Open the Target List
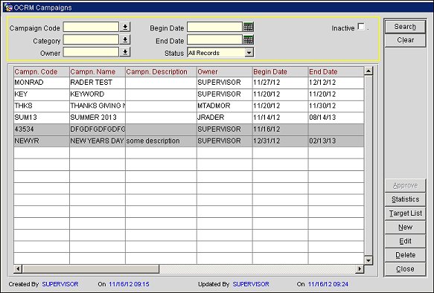The width and height of the screenshot is (434, 293). 405,213
